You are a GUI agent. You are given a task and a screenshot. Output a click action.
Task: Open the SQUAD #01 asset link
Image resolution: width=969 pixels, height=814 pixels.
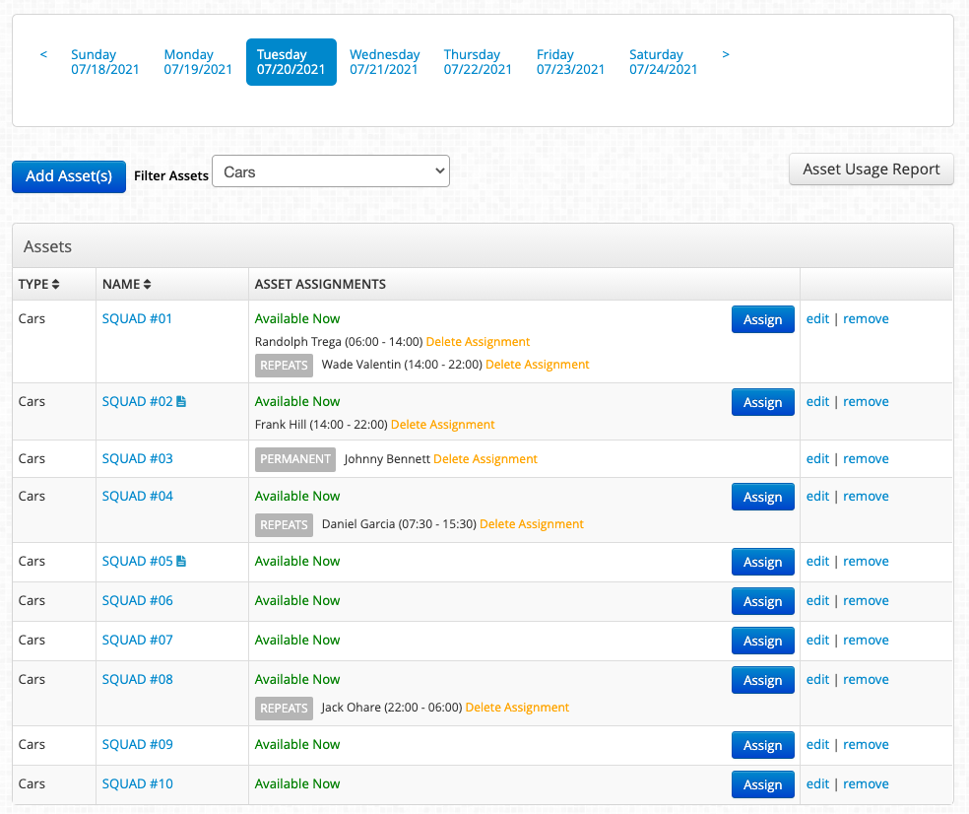[x=137, y=319]
